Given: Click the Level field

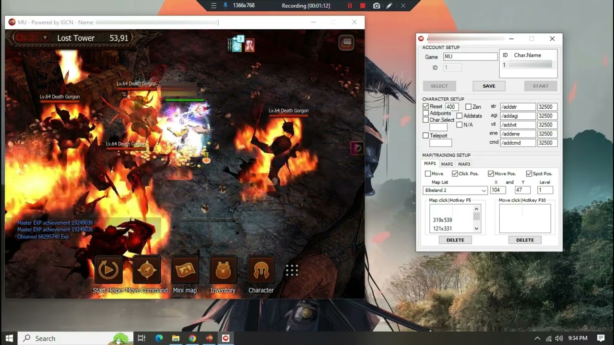Looking at the screenshot, I should pyautogui.click(x=545, y=190).
